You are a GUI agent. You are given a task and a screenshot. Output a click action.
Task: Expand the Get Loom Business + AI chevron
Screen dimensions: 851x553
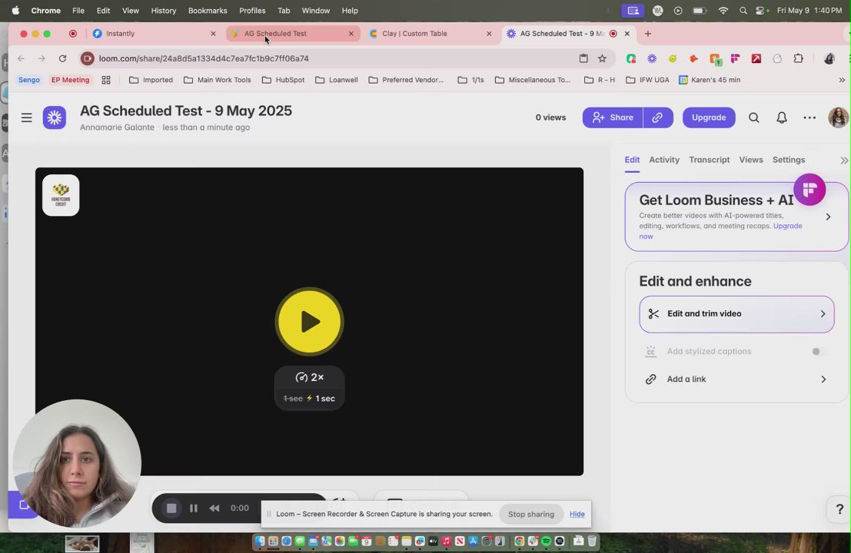(x=828, y=217)
